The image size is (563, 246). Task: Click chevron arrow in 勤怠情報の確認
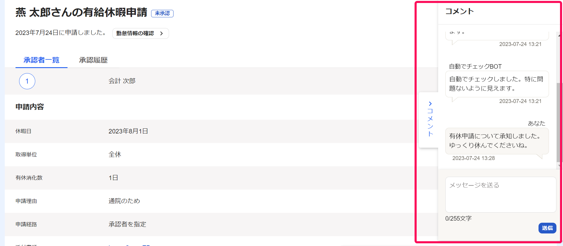pos(162,33)
